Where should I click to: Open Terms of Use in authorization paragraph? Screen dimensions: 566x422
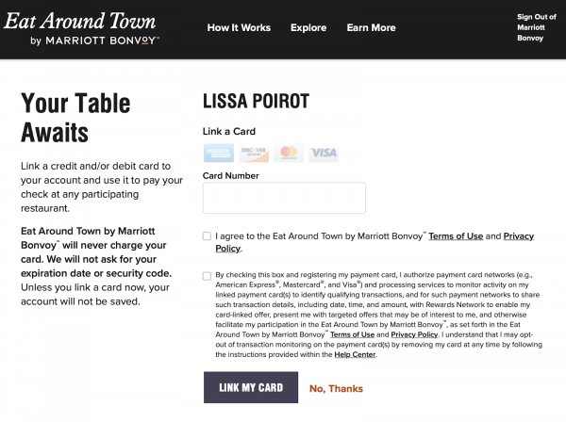coord(353,334)
